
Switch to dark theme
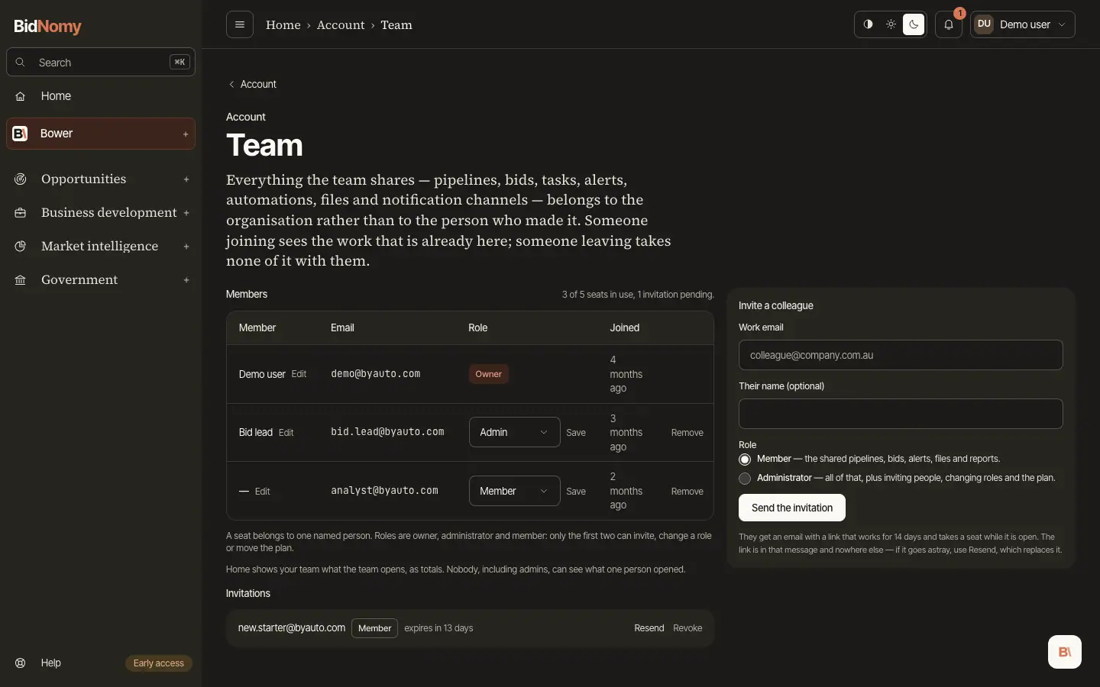click(914, 24)
